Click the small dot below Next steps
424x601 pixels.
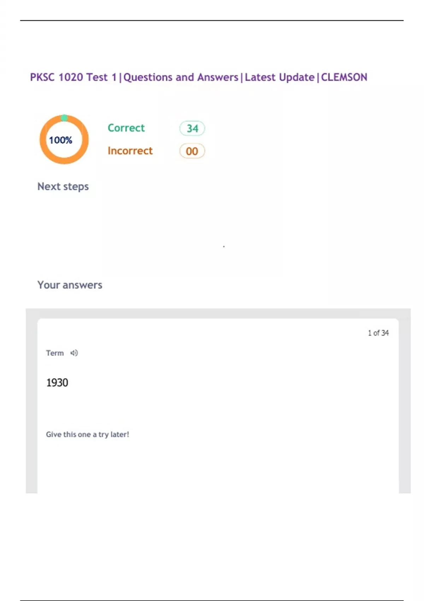click(x=224, y=246)
